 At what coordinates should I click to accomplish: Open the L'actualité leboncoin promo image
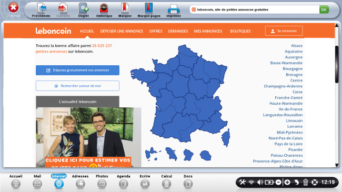coord(88,137)
